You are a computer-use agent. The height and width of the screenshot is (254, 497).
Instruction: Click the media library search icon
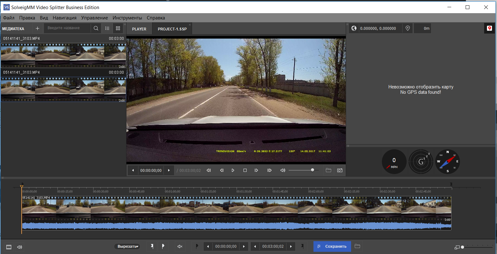pyautogui.click(x=96, y=28)
